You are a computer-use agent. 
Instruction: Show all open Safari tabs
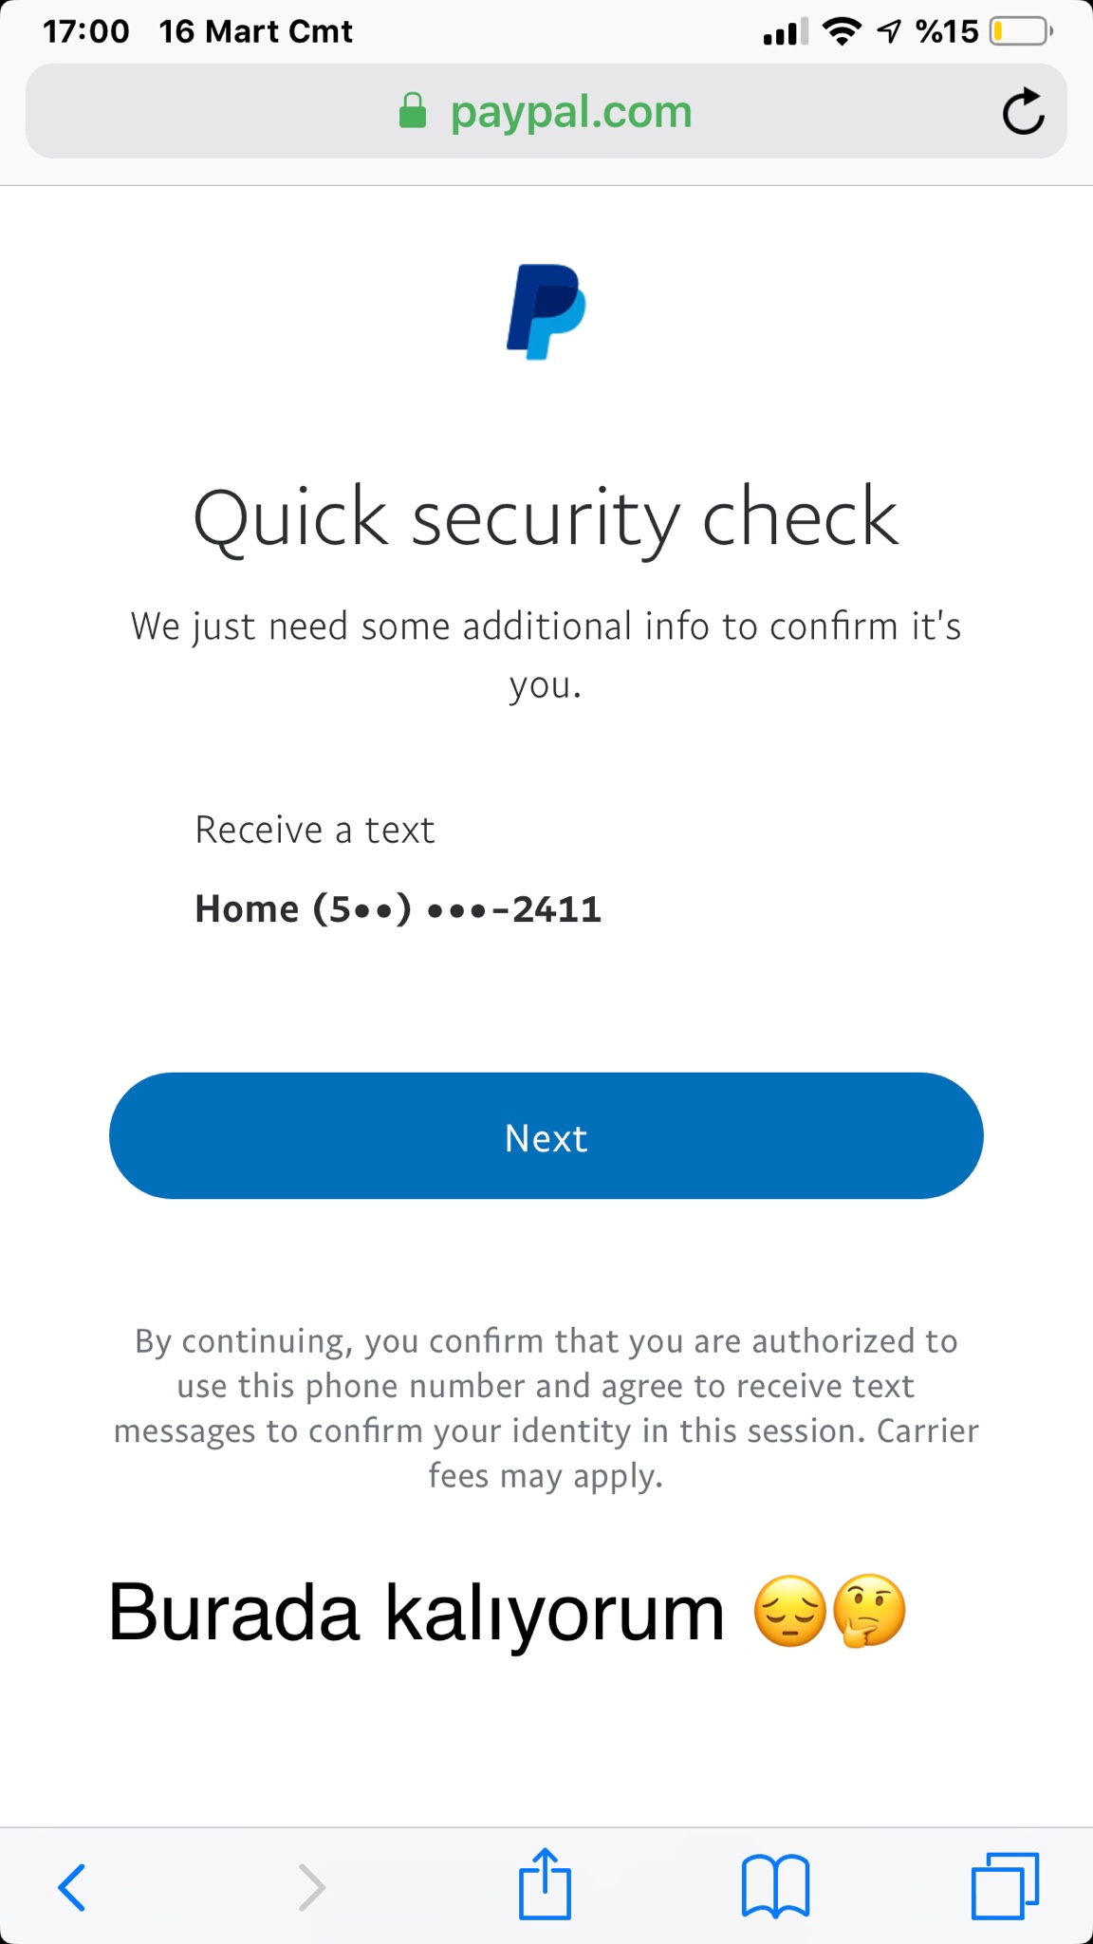point(1005,1885)
